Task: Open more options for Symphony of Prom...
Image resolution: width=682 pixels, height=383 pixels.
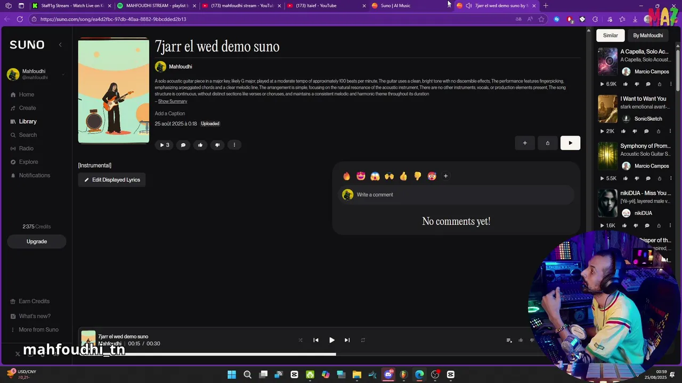Action: 670,178
